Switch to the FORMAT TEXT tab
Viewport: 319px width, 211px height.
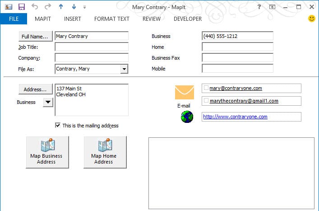[112, 19]
